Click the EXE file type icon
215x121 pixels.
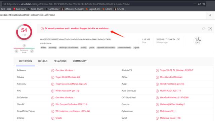pyautogui.click(x=198, y=41)
